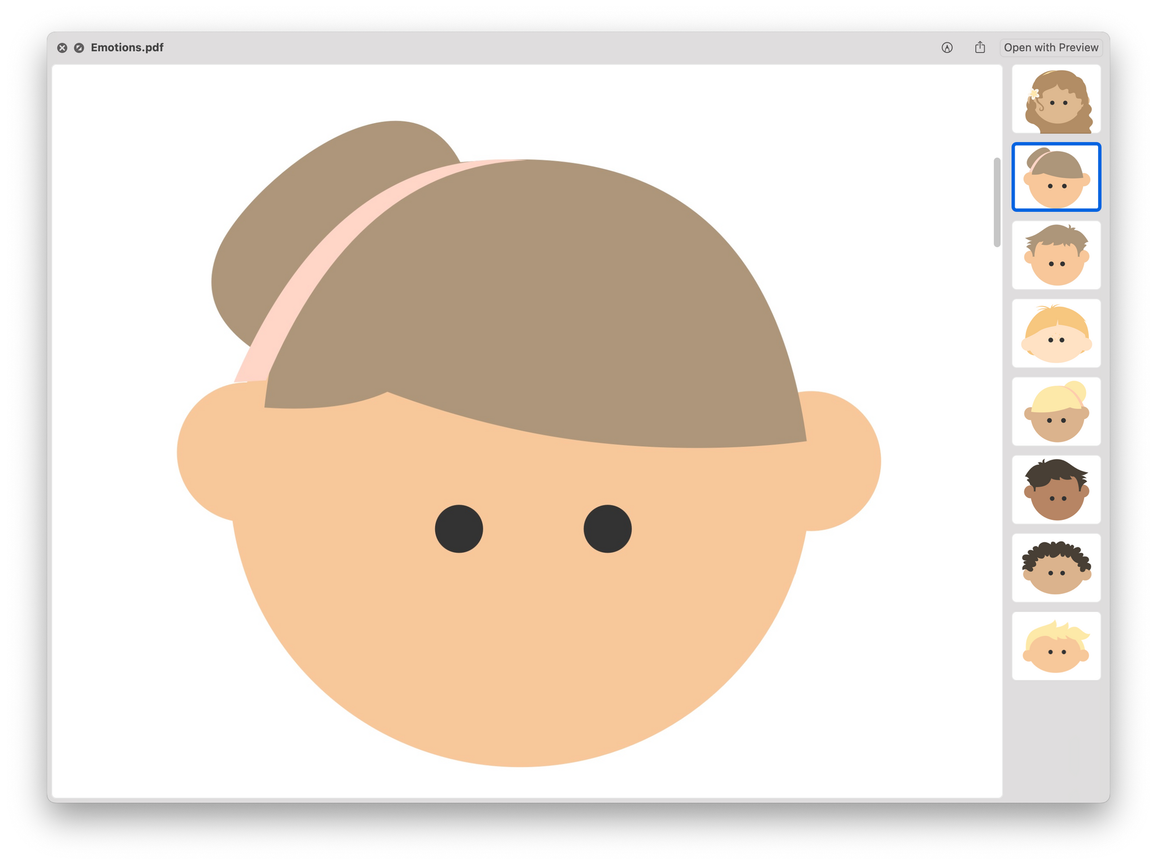Viewport: 1157px width, 865px height.
Task: Select the dark hair brown skin thumbnail
Action: pyautogui.click(x=1055, y=490)
